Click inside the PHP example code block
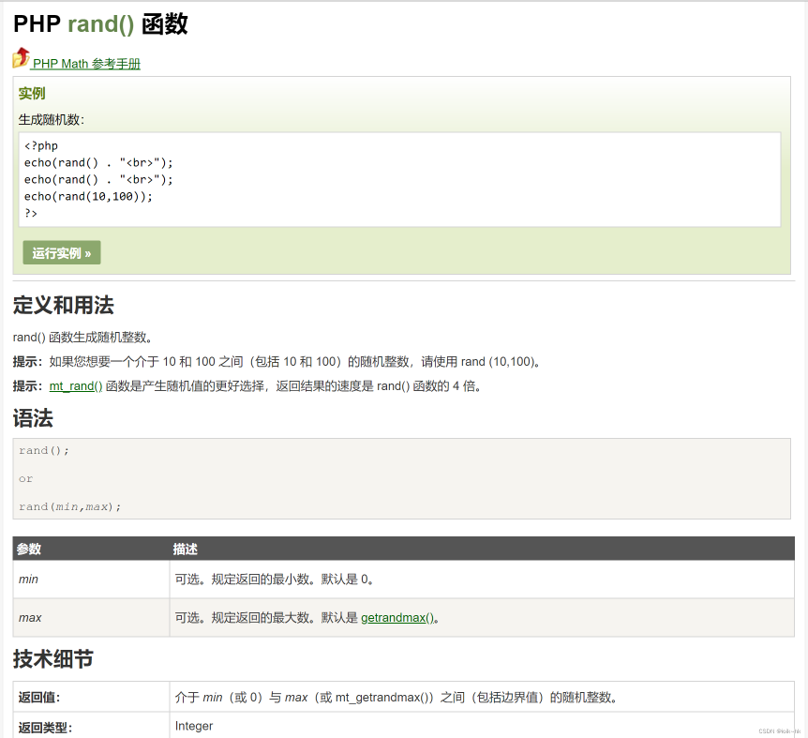The image size is (808, 738). point(187,178)
